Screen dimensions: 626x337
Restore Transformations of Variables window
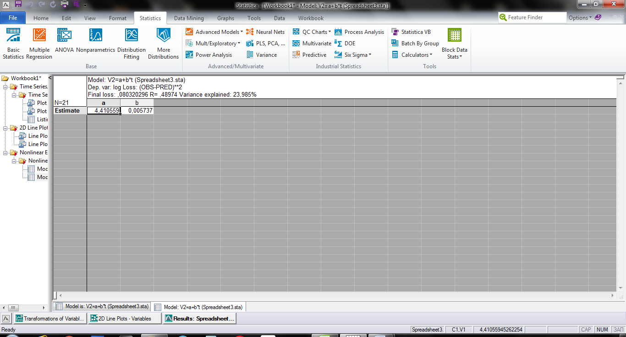[x=50, y=319]
